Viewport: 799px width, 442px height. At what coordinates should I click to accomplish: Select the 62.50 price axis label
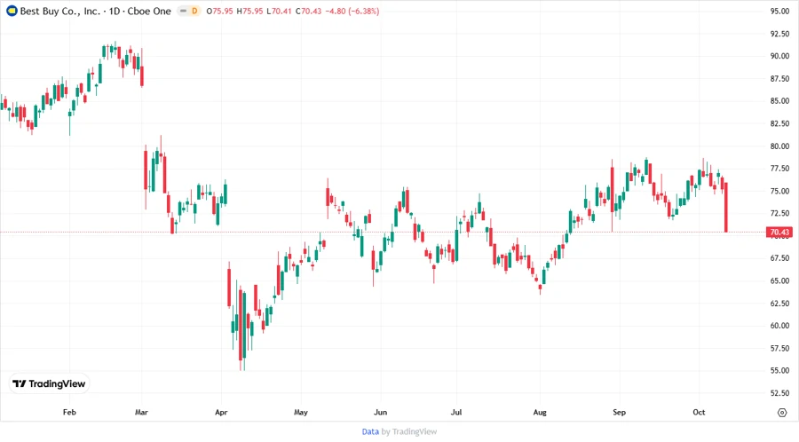point(779,303)
